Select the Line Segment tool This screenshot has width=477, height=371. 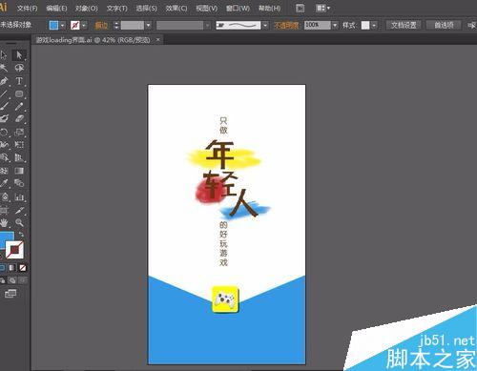4,93
